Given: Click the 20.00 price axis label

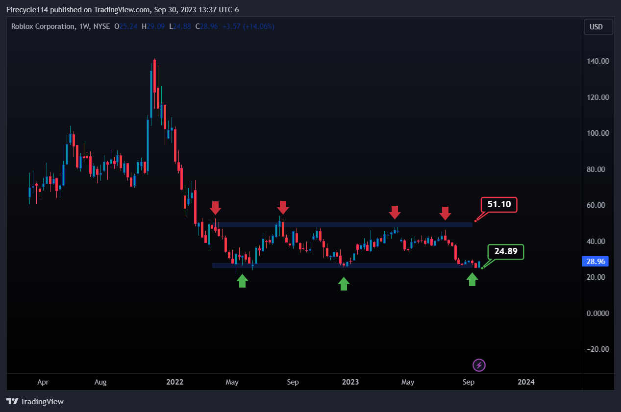Looking at the screenshot, I should [x=596, y=277].
